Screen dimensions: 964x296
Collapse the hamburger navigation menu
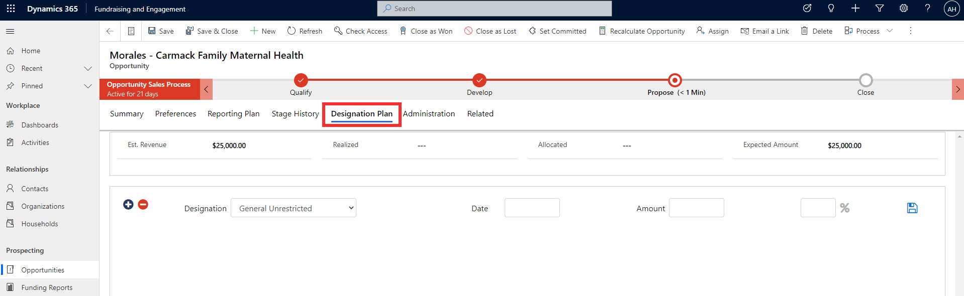coord(10,31)
